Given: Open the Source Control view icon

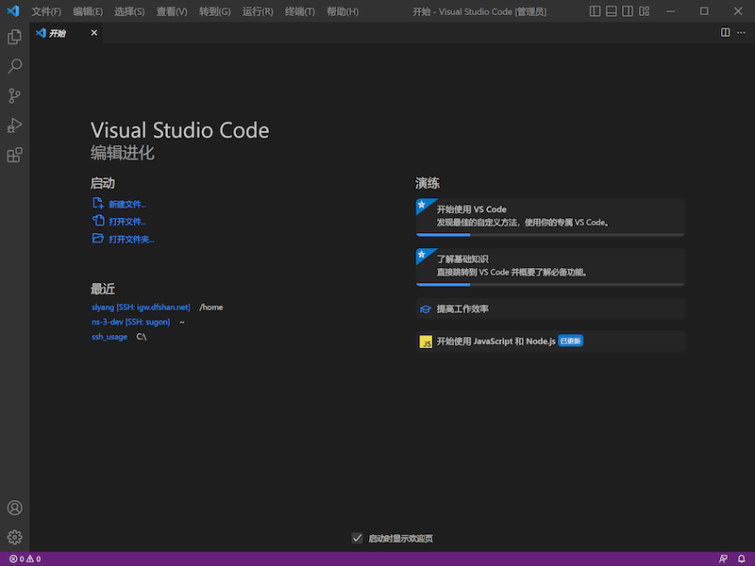Looking at the screenshot, I should click(14, 95).
